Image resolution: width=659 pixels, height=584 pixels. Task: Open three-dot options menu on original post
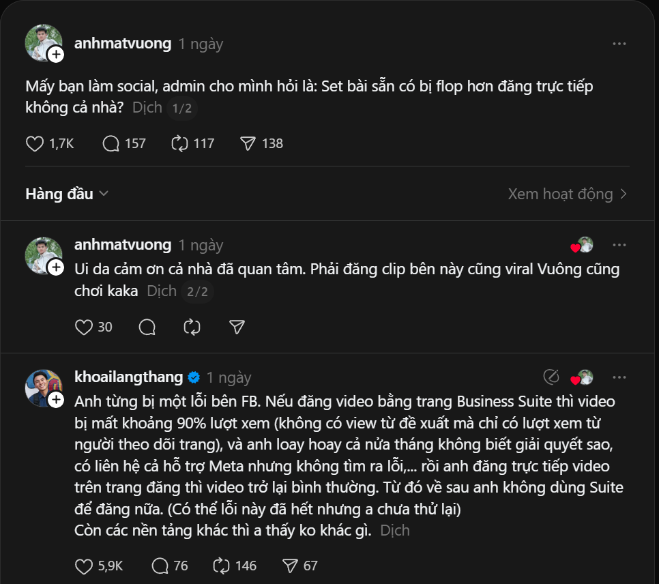619,43
